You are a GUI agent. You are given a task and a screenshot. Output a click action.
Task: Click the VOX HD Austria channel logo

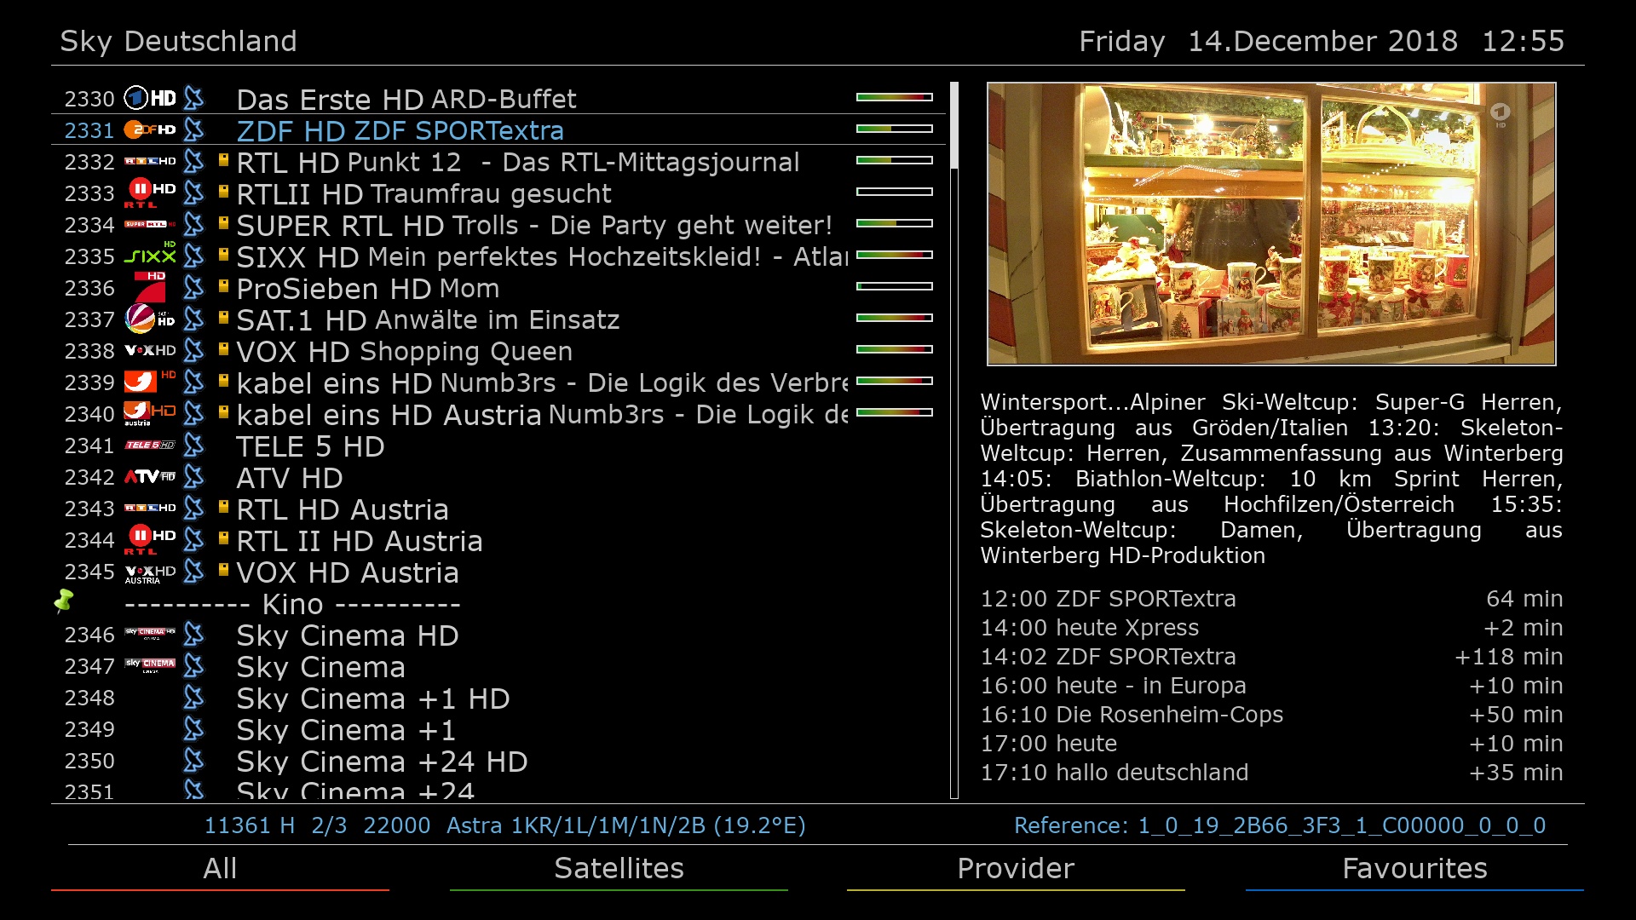150,573
